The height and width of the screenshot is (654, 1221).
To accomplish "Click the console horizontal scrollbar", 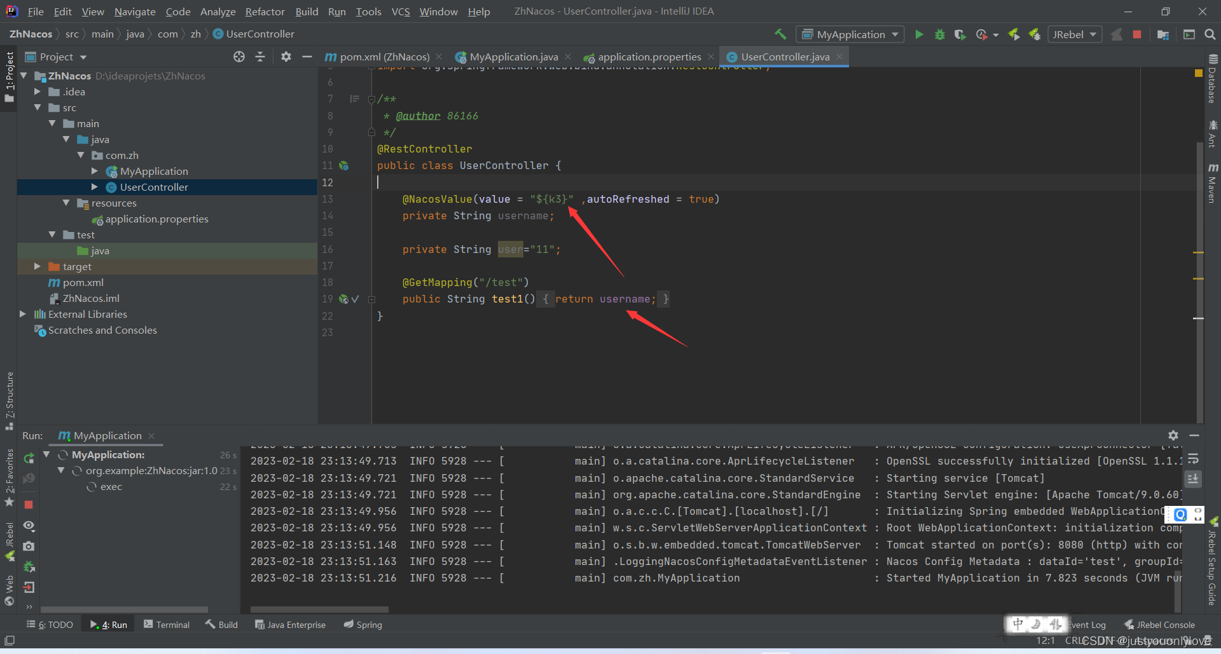I will 319,609.
